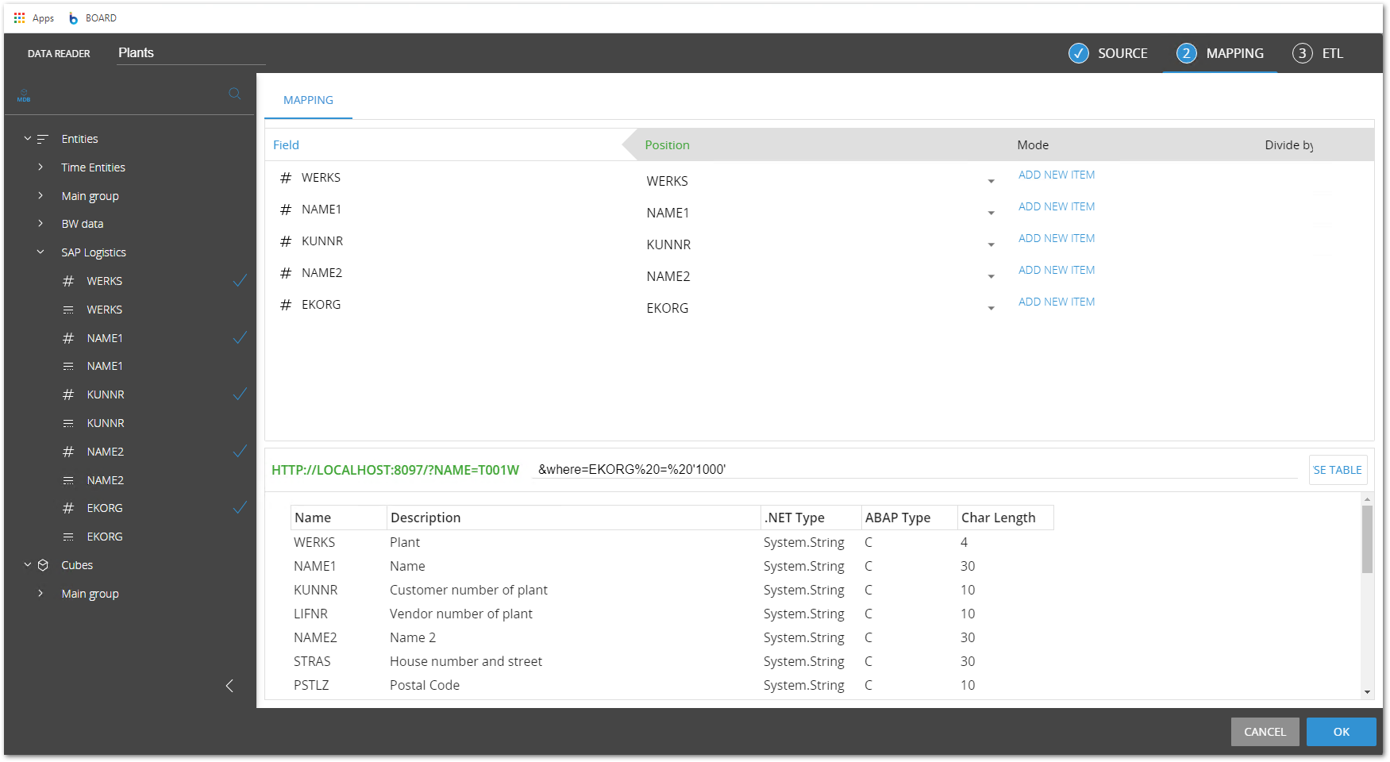1390x762 pixels.
Task: Click description icon of KUNNR in sidebar
Action: pyautogui.click(x=68, y=423)
